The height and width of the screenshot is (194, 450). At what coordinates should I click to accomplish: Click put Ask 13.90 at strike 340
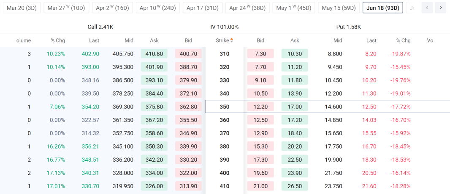click(295, 93)
